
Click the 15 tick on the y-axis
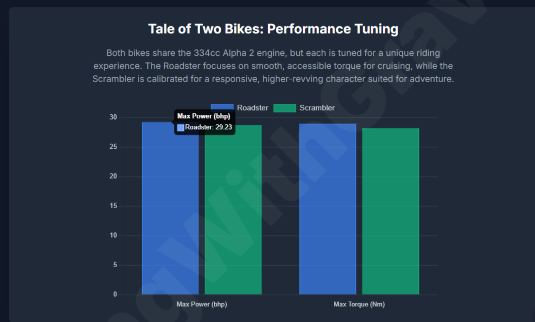[x=113, y=206]
